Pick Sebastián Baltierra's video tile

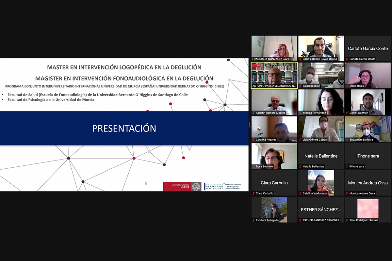coord(368,129)
